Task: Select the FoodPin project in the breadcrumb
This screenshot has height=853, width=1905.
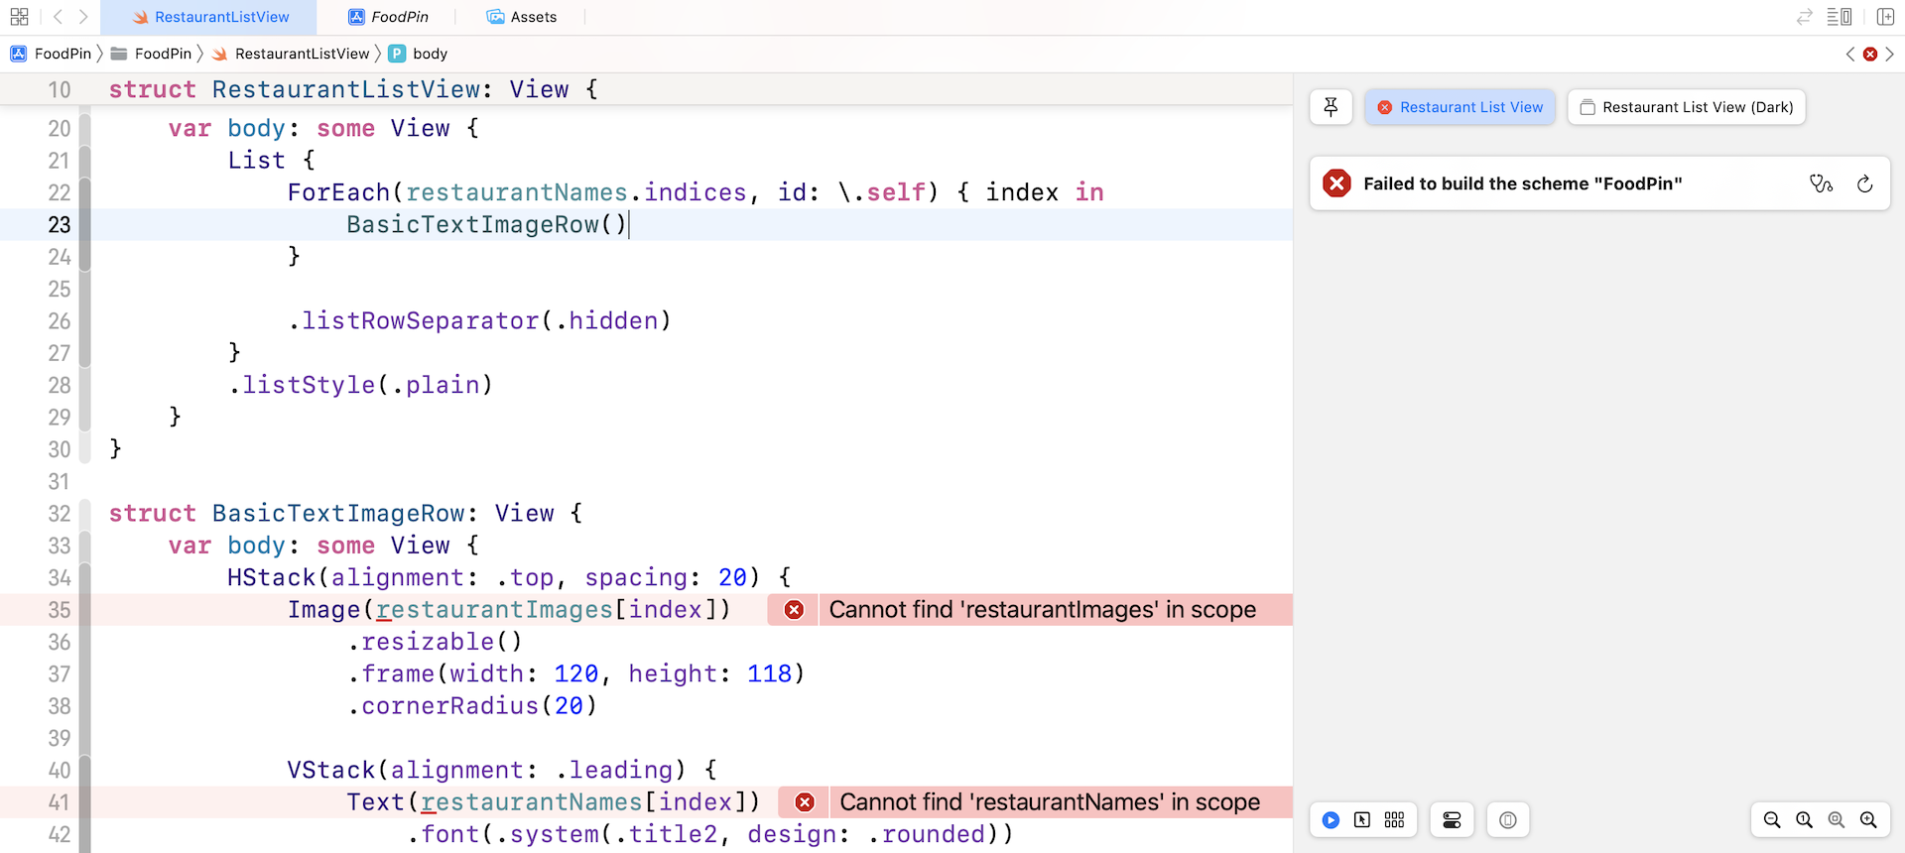Action: 51,54
